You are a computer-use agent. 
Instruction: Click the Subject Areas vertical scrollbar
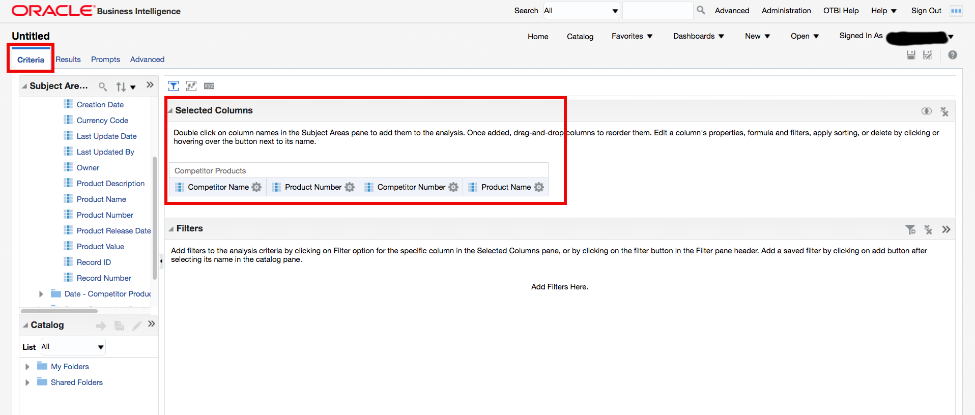tap(155, 218)
